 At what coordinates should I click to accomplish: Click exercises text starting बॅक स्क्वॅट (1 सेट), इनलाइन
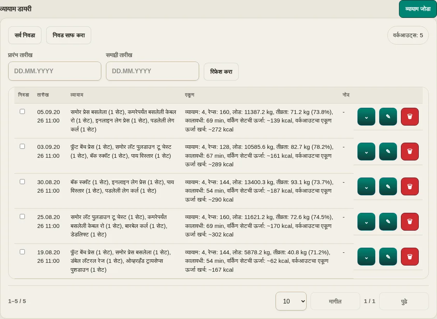point(122,186)
